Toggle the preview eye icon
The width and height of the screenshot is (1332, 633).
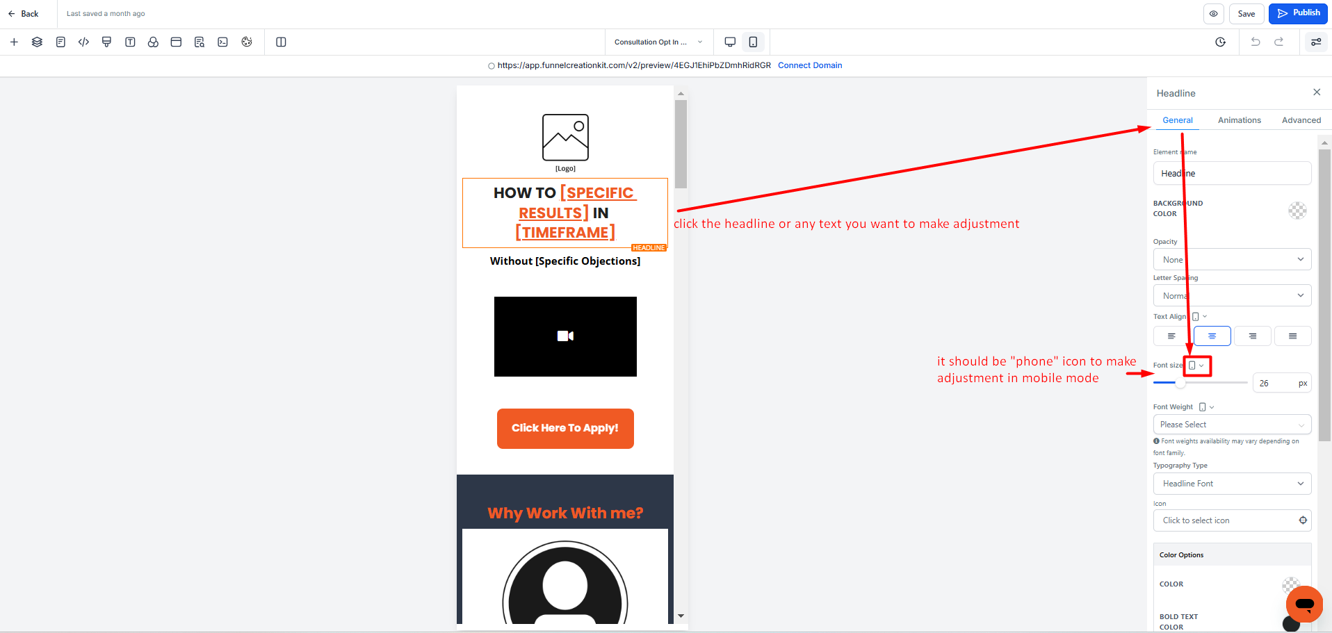pyautogui.click(x=1213, y=14)
